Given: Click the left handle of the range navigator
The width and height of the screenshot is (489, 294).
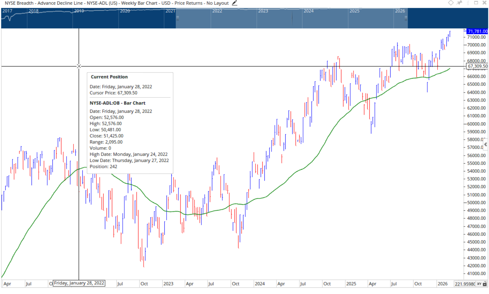Looking at the screenshot, I should tap(177, 18).
